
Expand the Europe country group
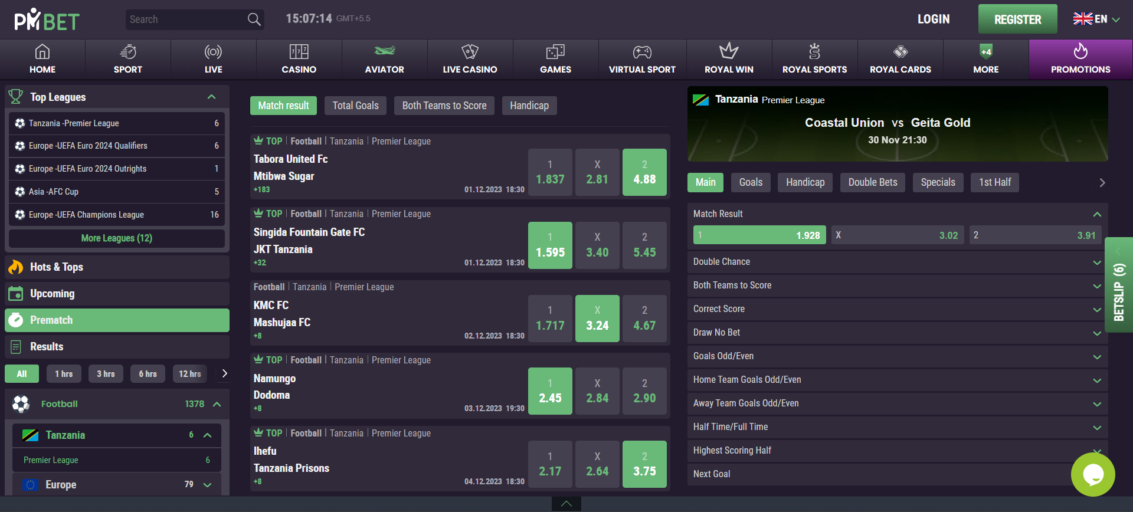207,485
